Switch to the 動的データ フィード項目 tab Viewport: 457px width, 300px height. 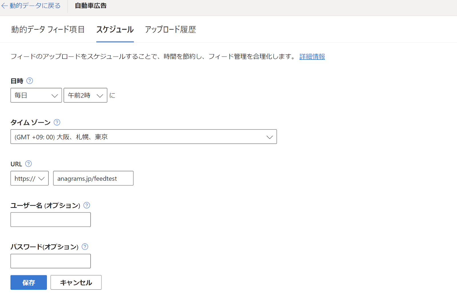48,29
